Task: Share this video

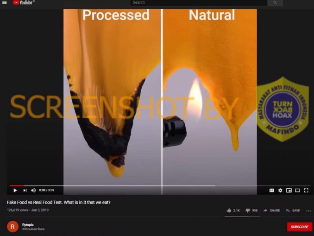Action: point(271,210)
